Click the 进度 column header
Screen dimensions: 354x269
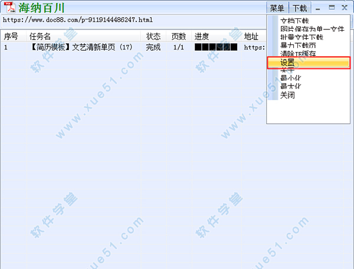(x=217, y=37)
